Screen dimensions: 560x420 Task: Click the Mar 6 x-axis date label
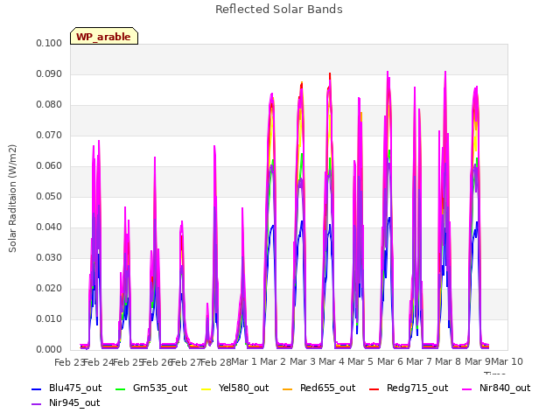pyautogui.click(x=390, y=361)
